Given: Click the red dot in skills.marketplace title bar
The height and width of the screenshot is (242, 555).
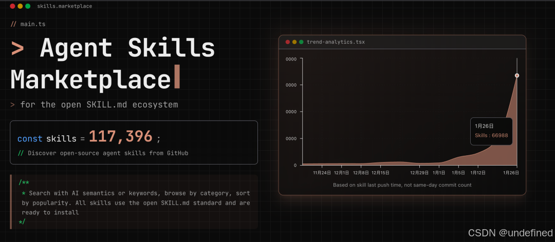Looking at the screenshot, I should (12, 6).
